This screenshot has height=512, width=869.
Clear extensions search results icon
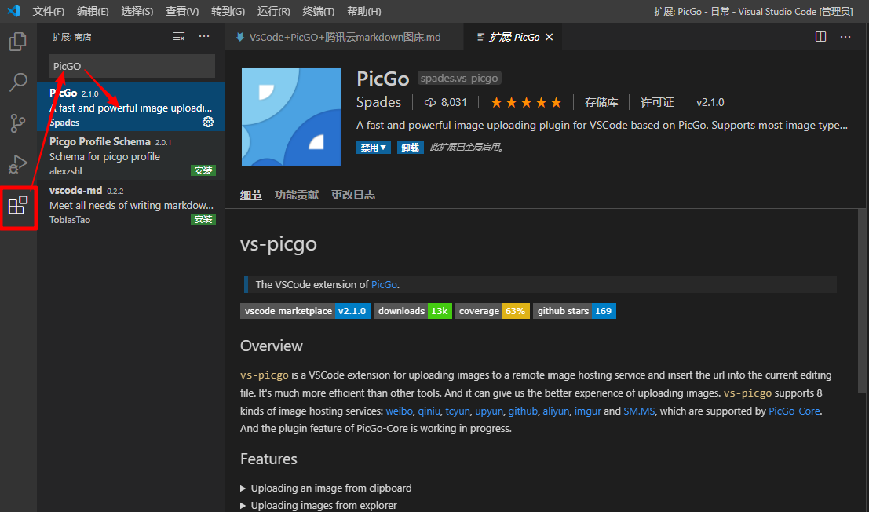179,37
